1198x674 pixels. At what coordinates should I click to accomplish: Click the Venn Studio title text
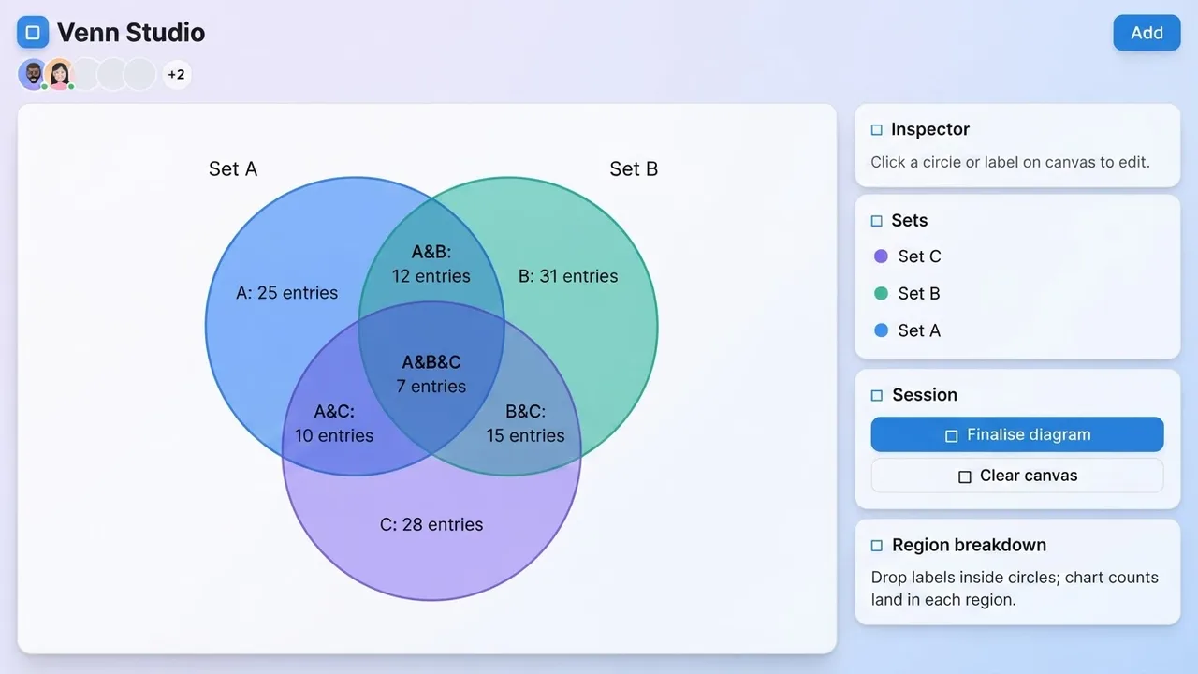[131, 33]
